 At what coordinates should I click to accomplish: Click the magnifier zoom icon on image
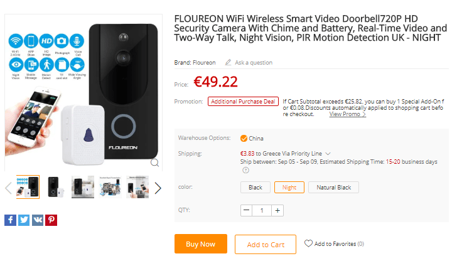point(154,162)
